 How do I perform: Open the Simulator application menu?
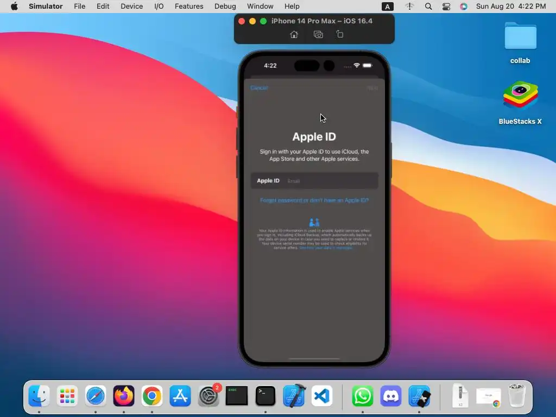click(46, 7)
